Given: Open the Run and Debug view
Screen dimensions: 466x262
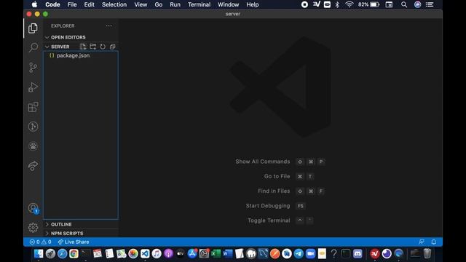Looking at the screenshot, I should click(33, 87).
